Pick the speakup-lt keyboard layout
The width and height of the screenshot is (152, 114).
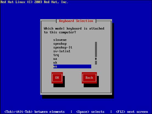coord(72,48)
